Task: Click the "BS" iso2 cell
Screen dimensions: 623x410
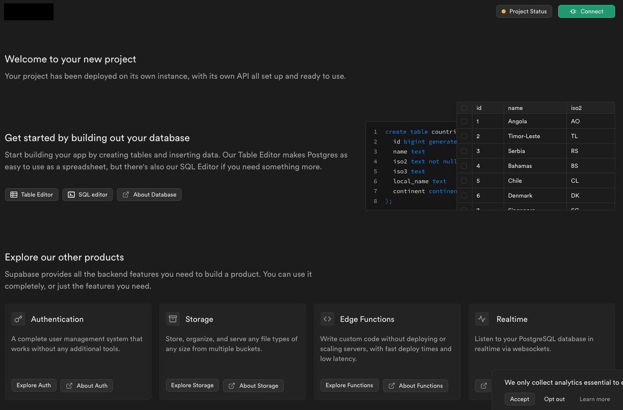Action: click(x=591, y=166)
